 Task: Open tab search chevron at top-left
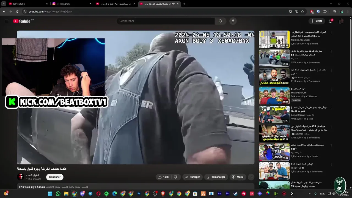(x=4, y=4)
